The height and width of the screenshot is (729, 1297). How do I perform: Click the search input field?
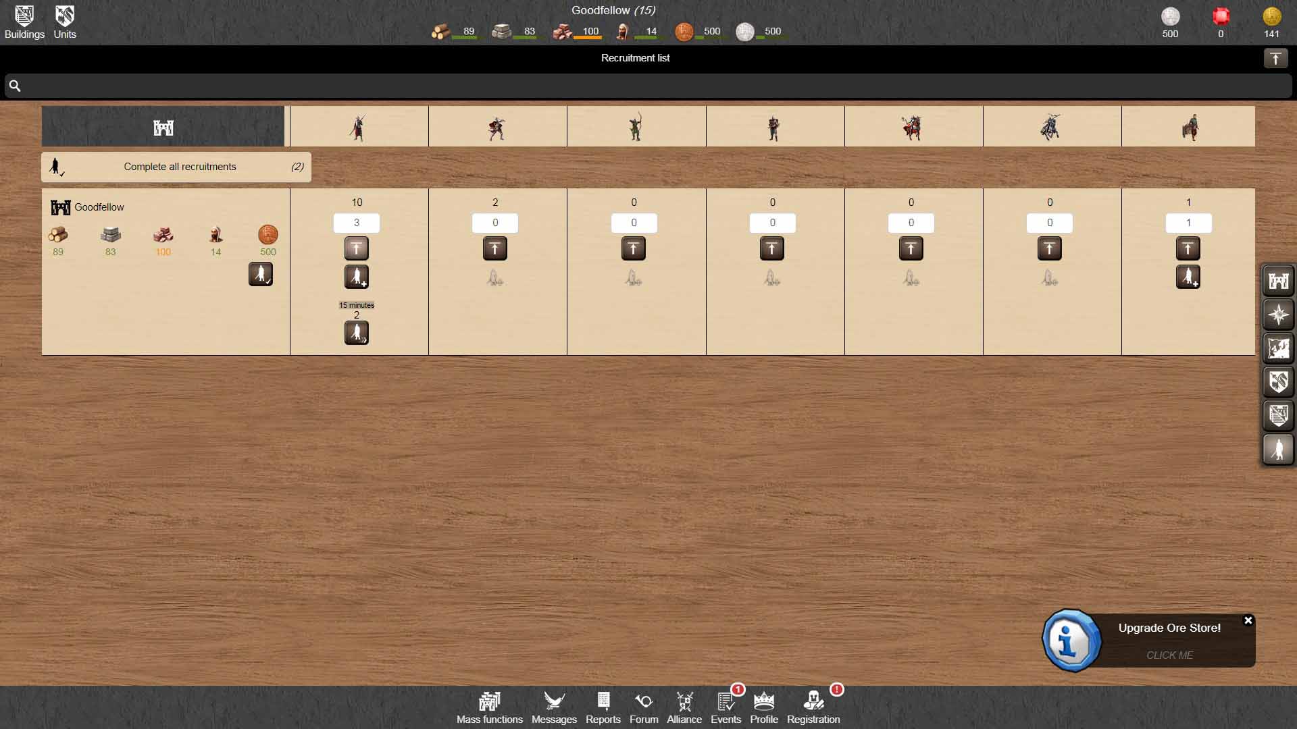coord(648,86)
